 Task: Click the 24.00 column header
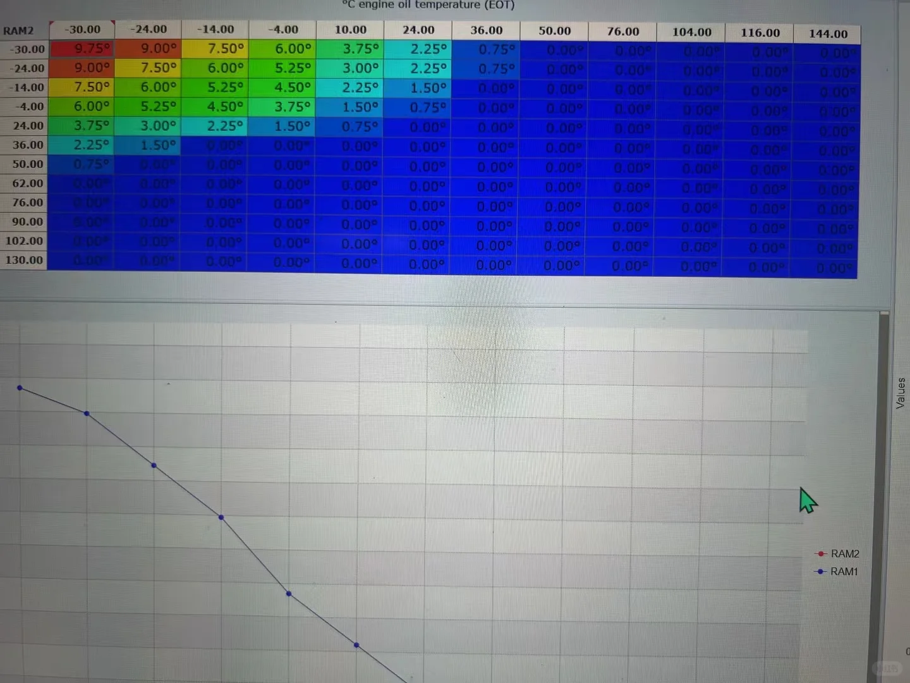pyautogui.click(x=418, y=30)
